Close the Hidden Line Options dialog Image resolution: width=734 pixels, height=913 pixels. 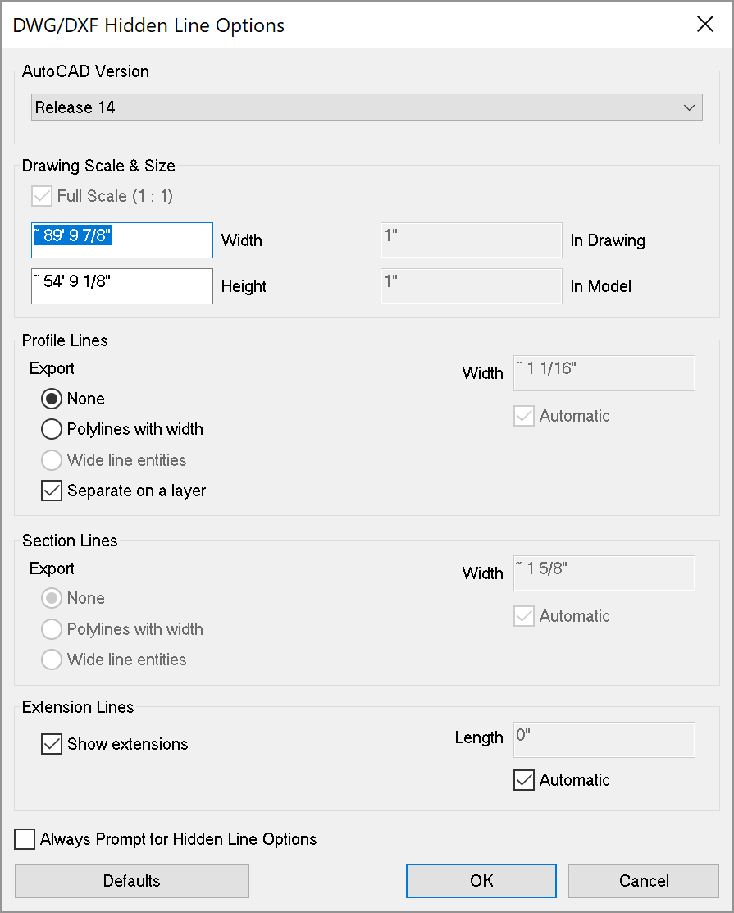[x=704, y=25]
